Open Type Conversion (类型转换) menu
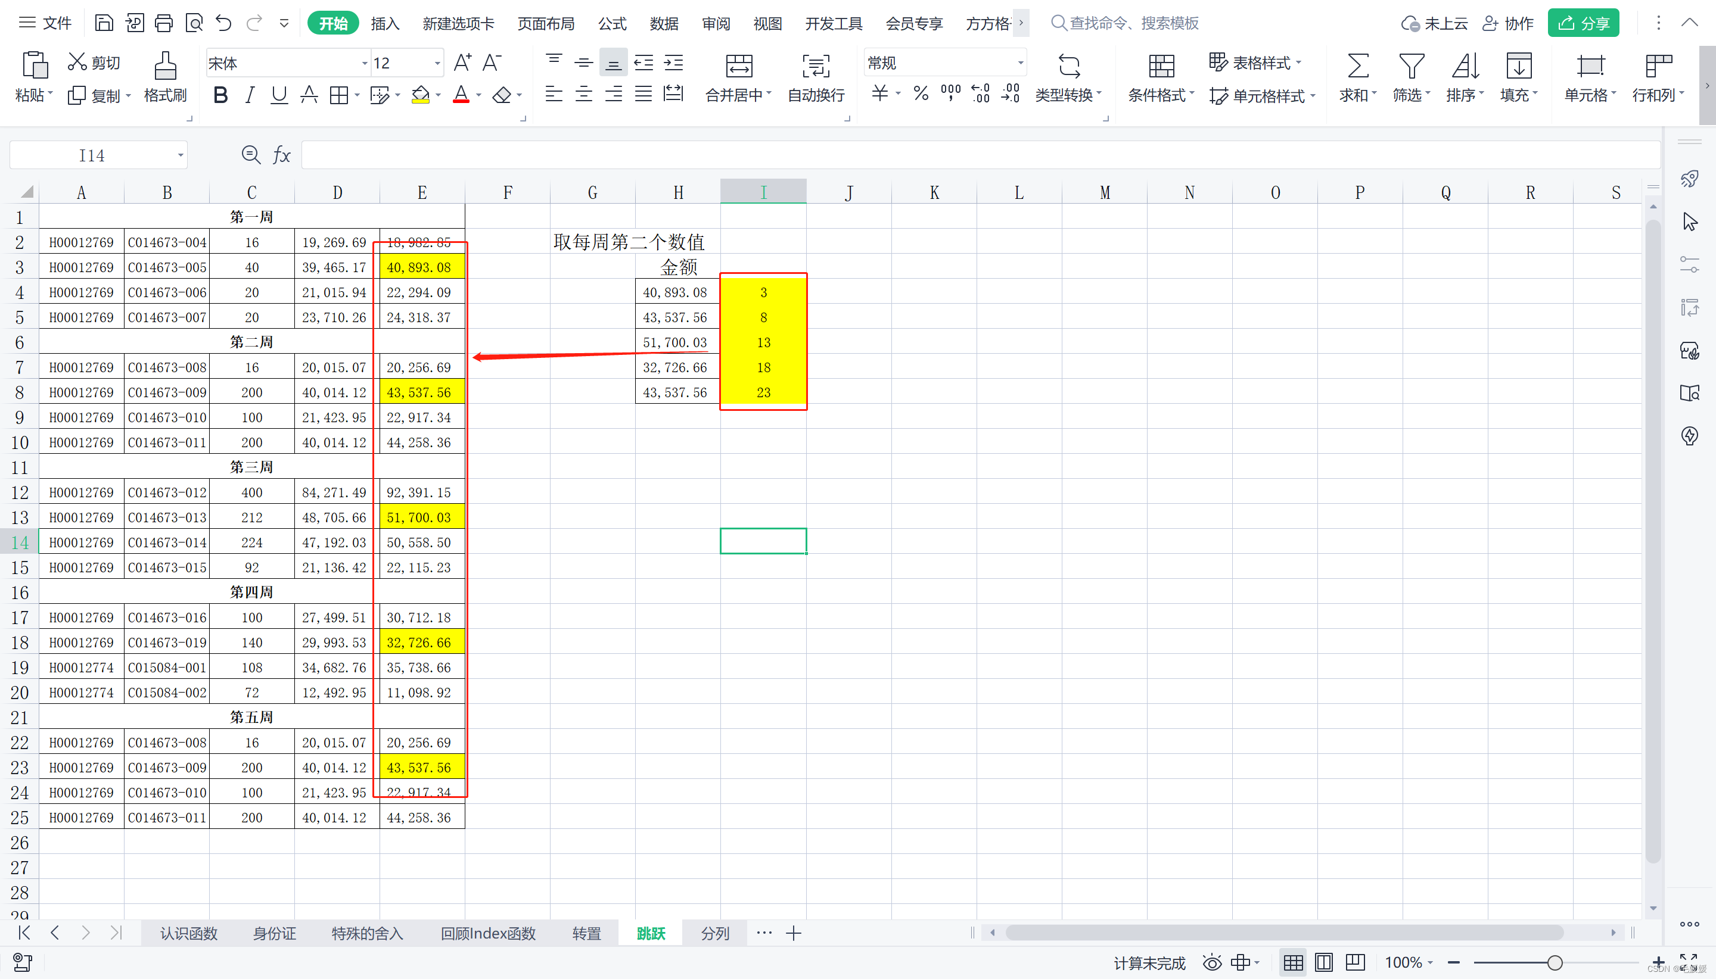Image resolution: width=1716 pixels, height=979 pixels. tap(1068, 78)
